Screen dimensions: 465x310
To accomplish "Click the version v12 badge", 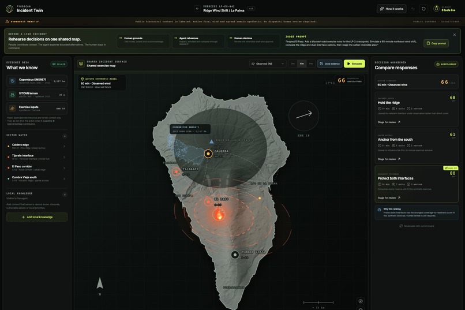I will (x=251, y=9).
